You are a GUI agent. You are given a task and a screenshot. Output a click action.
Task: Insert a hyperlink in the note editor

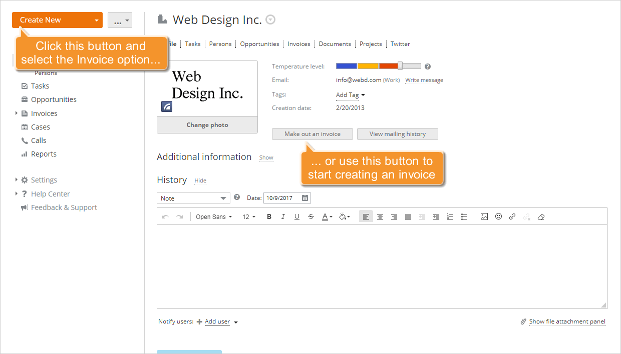(x=512, y=216)
